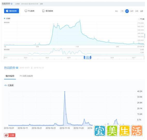Open news marker C at the first peak
The width and height of the screenshot is (147, 140).
[54, 24]
